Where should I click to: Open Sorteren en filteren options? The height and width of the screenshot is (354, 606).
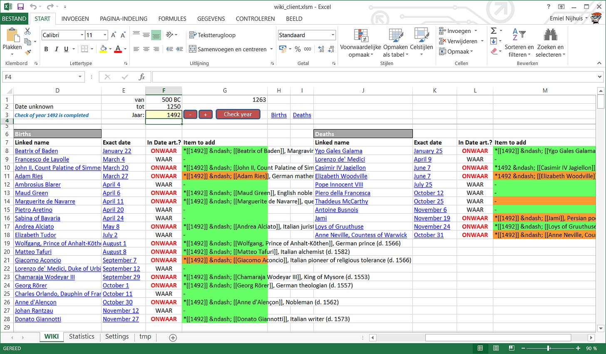(519, 42)
